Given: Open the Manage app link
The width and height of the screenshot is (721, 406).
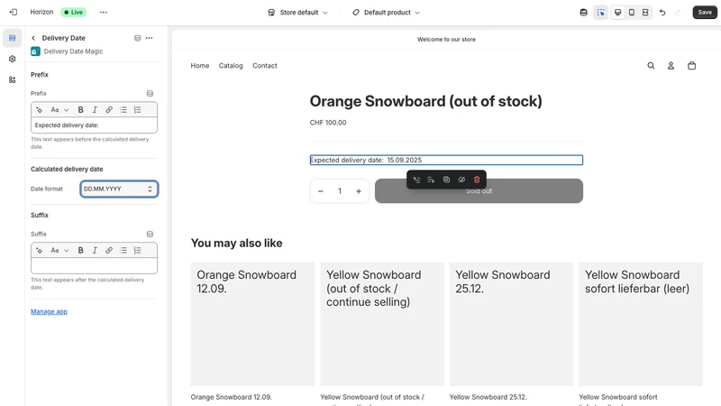Looking at the screenshot, I should pyautogui.click(x=49, y=311).
